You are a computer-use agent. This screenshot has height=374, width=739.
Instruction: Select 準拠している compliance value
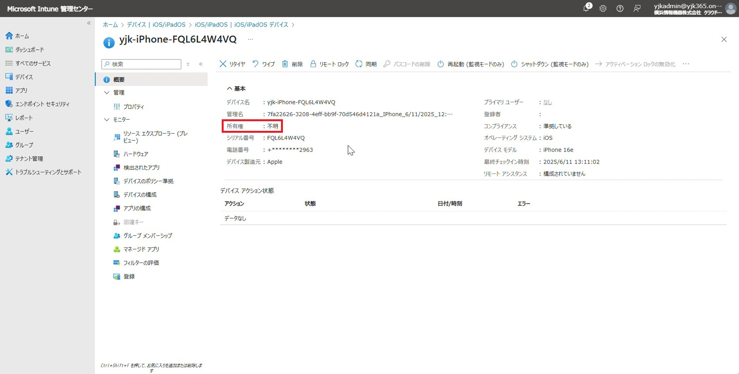point(557,126)
